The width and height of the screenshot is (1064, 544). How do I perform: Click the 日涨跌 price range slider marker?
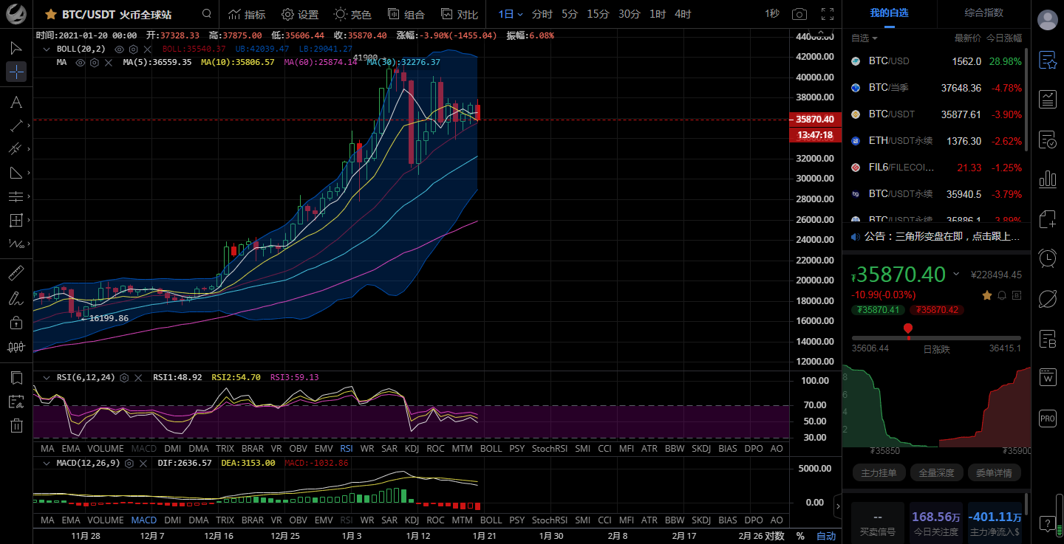click(x=908, y=329)
